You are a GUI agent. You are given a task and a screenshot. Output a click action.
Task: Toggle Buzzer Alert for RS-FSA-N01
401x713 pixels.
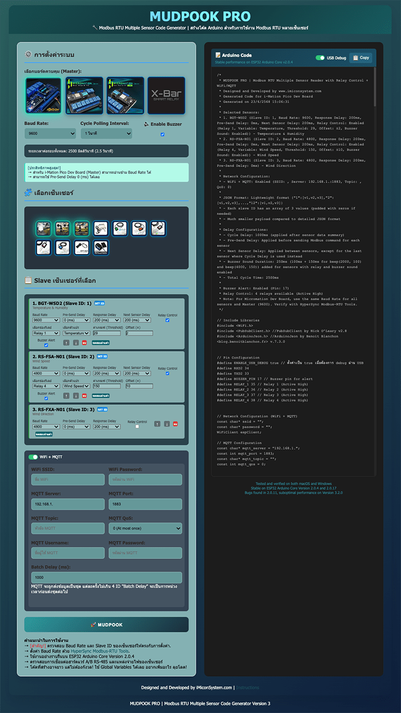[46, 398]
